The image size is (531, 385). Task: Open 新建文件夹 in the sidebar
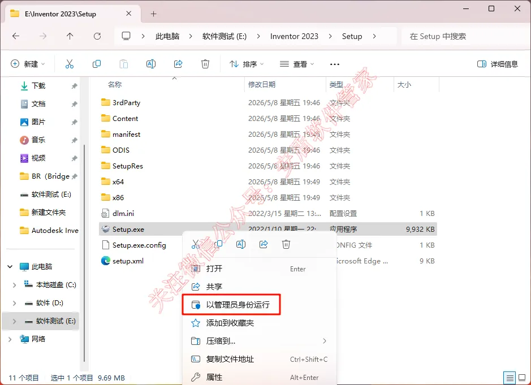49,213
